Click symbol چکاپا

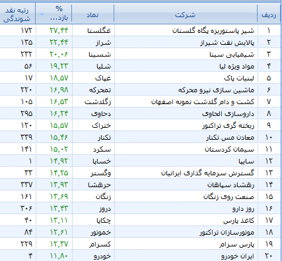click(104, 220)
